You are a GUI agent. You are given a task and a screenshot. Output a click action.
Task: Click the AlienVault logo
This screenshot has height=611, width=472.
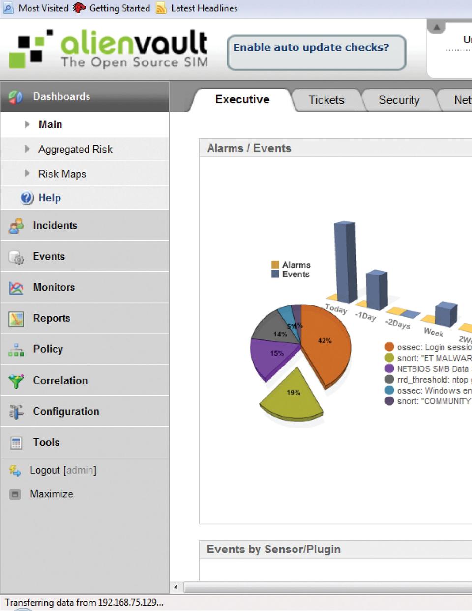tap(109, 49)
